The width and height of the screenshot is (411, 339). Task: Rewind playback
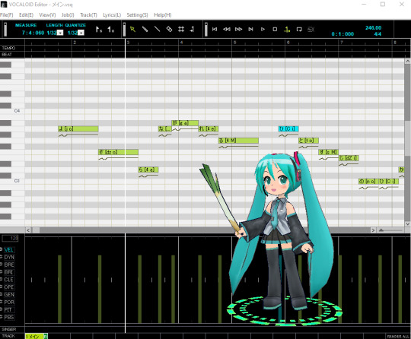(x=227, y=30)
